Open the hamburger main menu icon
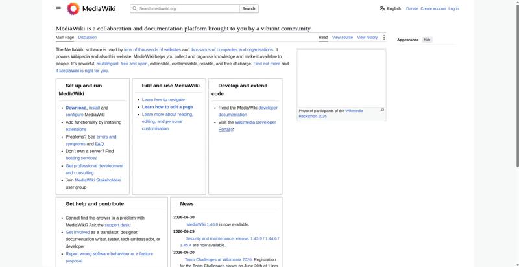519x267 pixels. coord(58,8)
